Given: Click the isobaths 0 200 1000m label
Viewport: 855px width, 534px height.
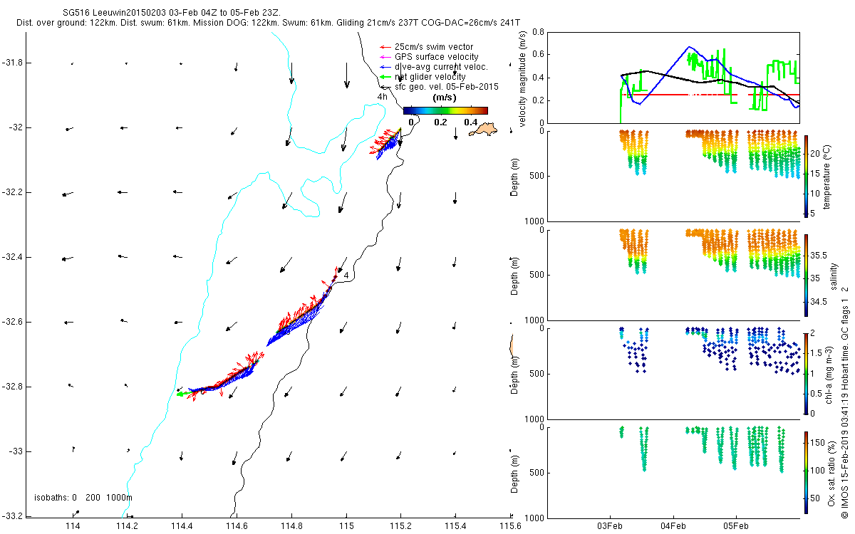Looking at the screenshot, I should [83, 497].
